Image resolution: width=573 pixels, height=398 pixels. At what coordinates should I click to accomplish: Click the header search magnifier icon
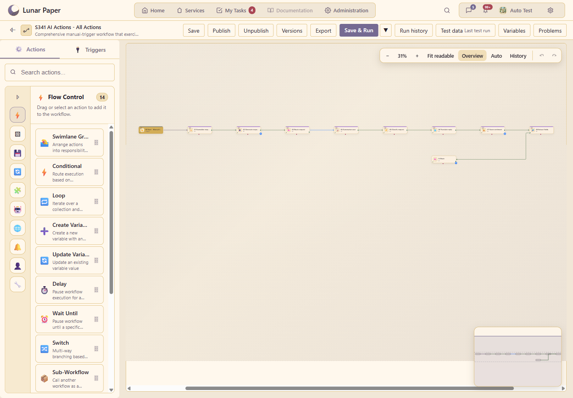tap(447, 10)
